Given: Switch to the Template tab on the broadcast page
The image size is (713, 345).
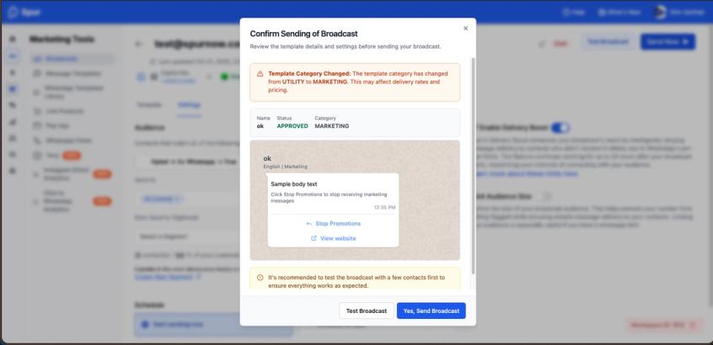Looking at the screenshot, I should coord(149,105).
